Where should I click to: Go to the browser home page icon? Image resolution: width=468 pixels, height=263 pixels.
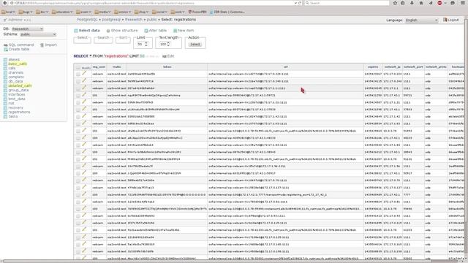pos(421,3)
